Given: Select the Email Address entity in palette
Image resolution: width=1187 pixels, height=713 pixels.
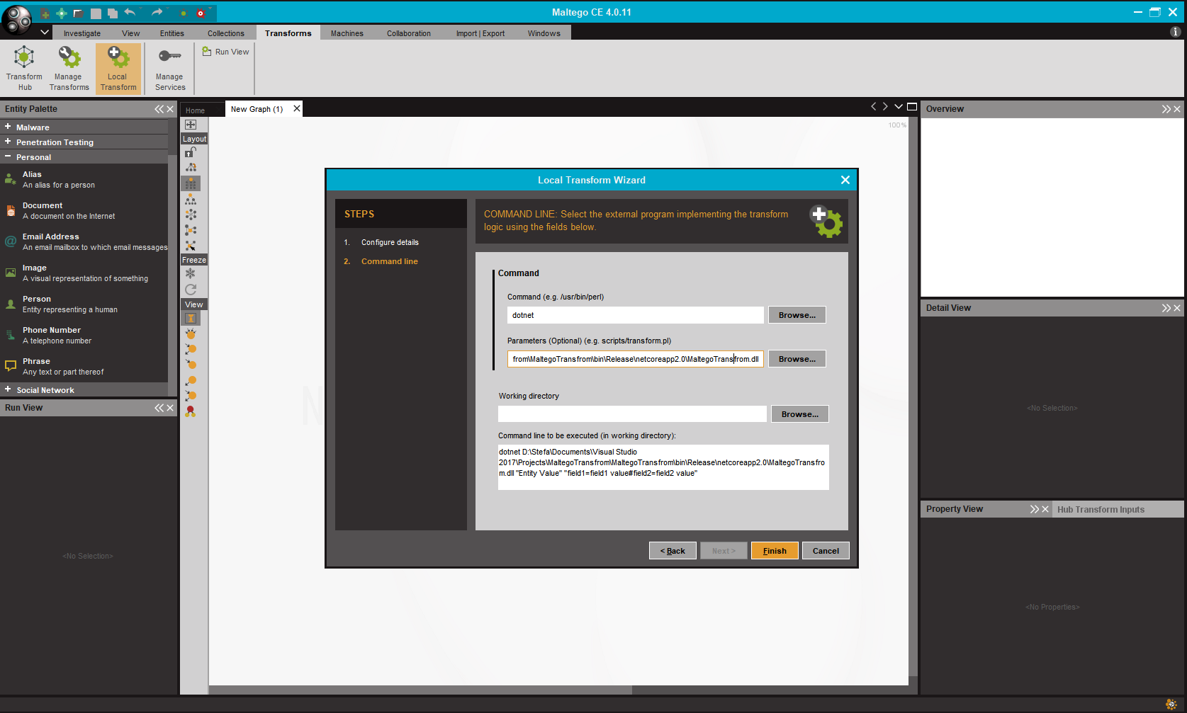Looking at the screenshot, I should (84, 241).
